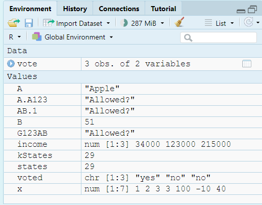Open the refresh options dropdown arrow
Screen dimensions: 262x205
click(x=258, y=22)
